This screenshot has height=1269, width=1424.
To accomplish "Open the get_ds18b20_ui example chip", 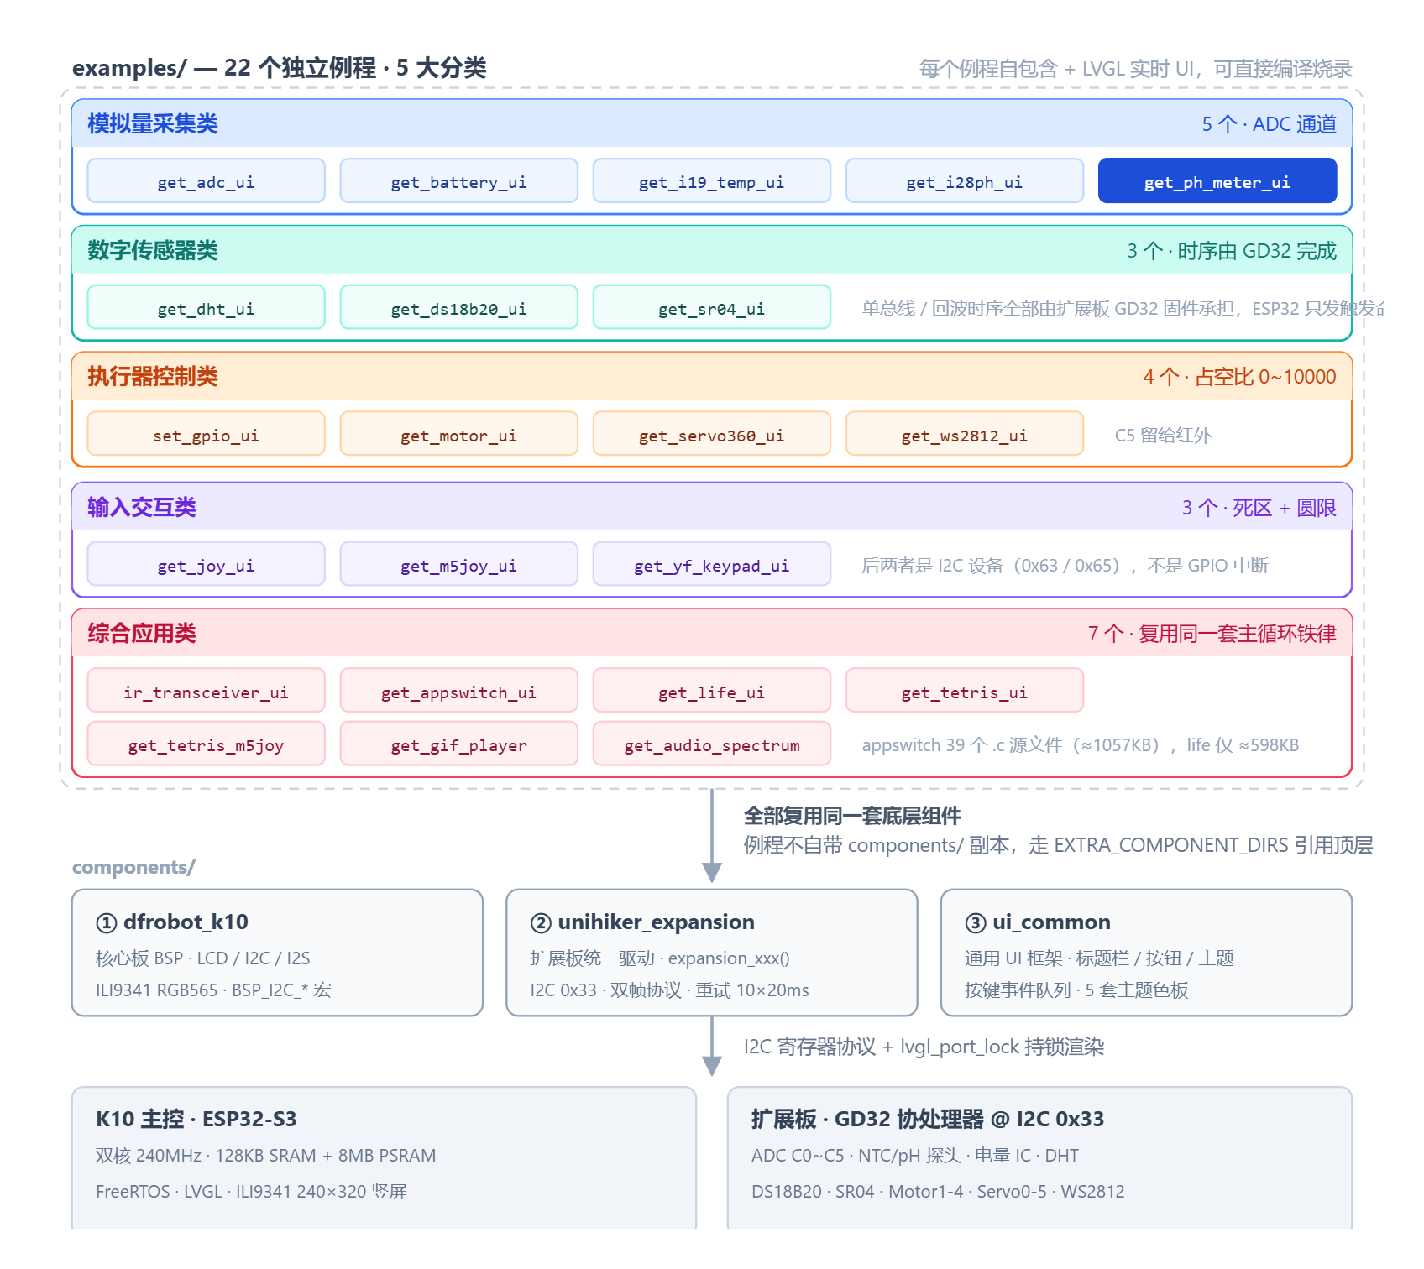I will coord(458,308).
